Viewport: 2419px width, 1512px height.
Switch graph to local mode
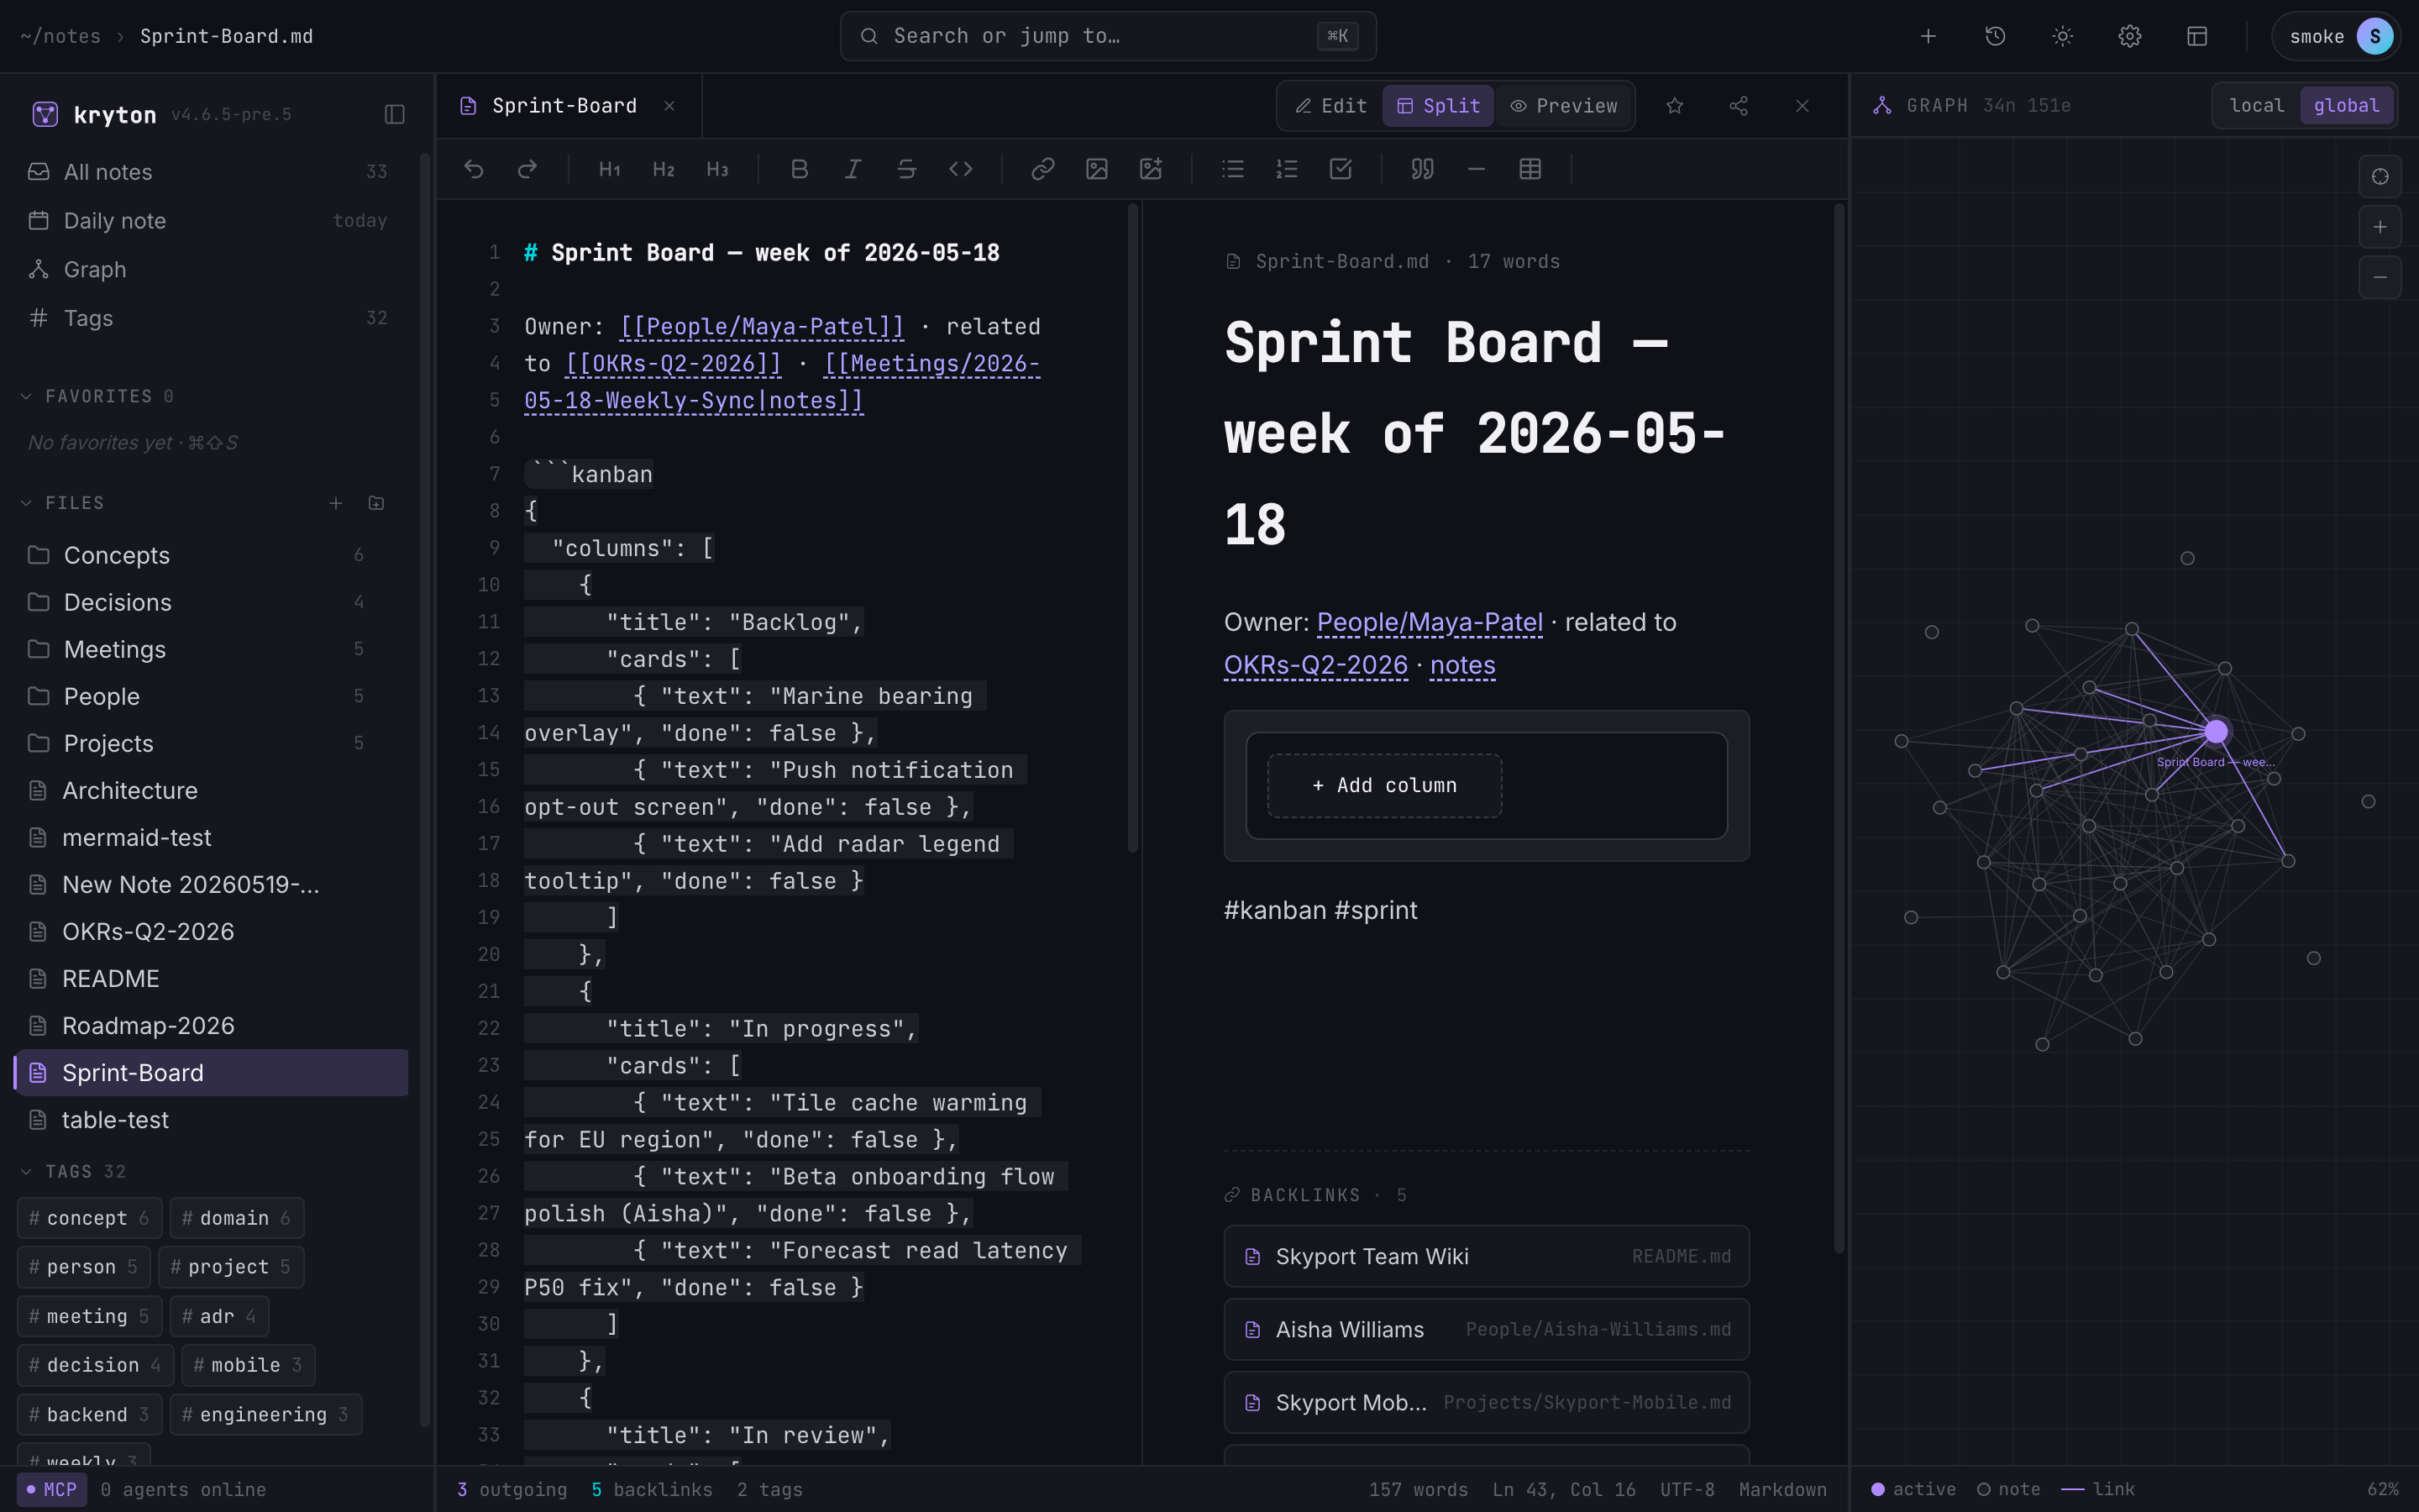[x=2257, y=105]
